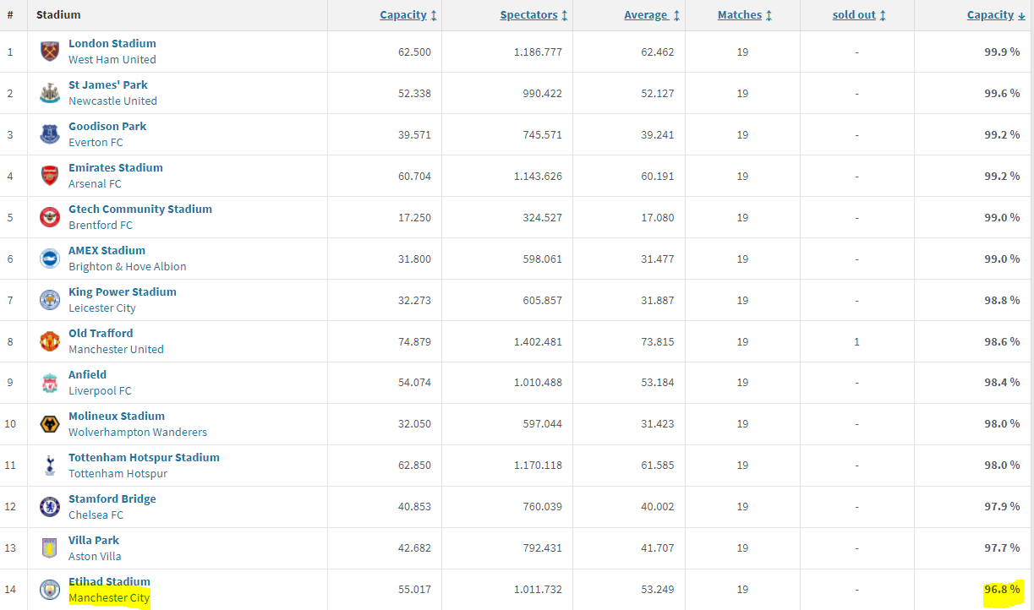Click the Liverpool FC club name
1034x610 pixels.
pyautogui.click(x=100, y=391)
